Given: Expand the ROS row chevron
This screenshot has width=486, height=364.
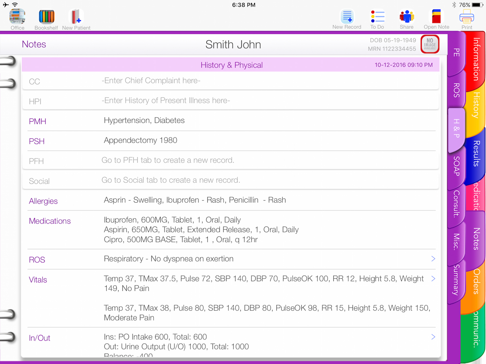Looking at the screenshot, I should point(433,259).
